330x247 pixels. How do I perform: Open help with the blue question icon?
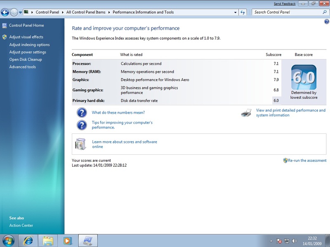[x=326, y=21]
